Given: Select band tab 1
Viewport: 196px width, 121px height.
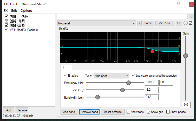Looking at the screenshot, I should (x=66, y=68).
